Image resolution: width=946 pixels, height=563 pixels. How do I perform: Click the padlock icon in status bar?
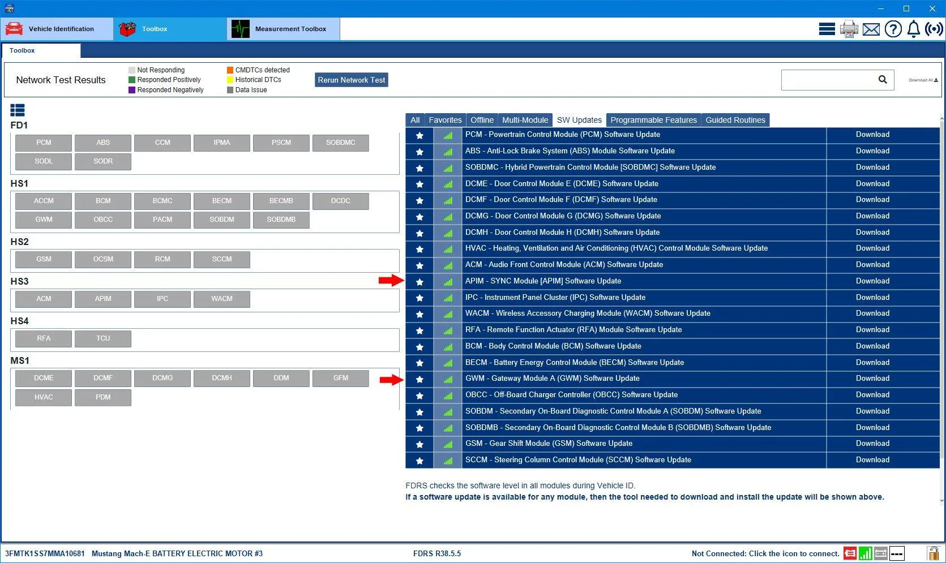(x=933, y=553)
